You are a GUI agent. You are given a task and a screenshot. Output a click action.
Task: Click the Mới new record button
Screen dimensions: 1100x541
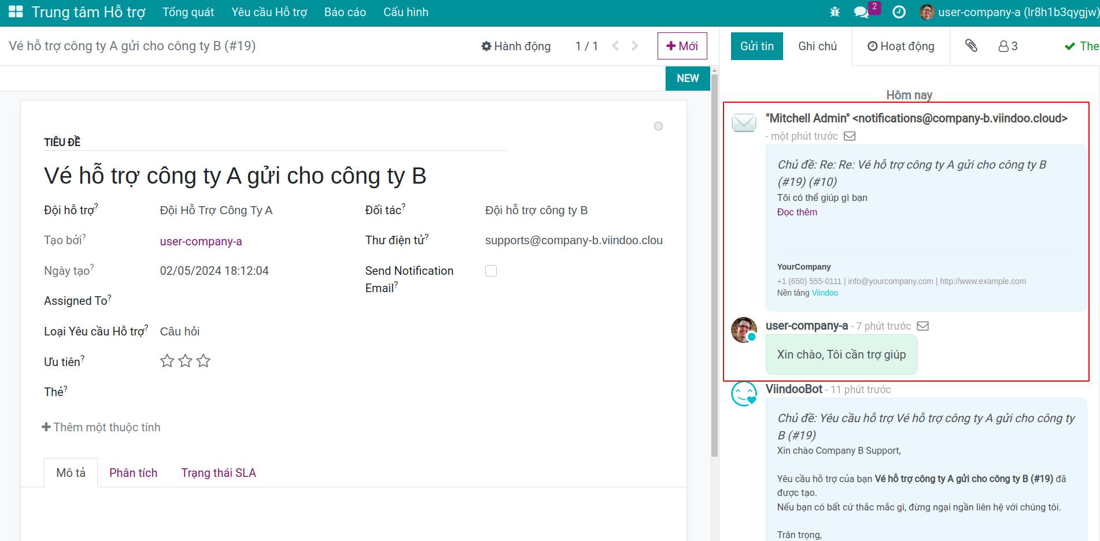(682, 46)
